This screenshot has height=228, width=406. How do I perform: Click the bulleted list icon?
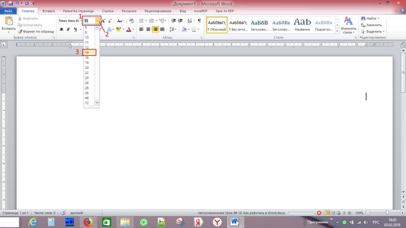[x=142, y=21]
